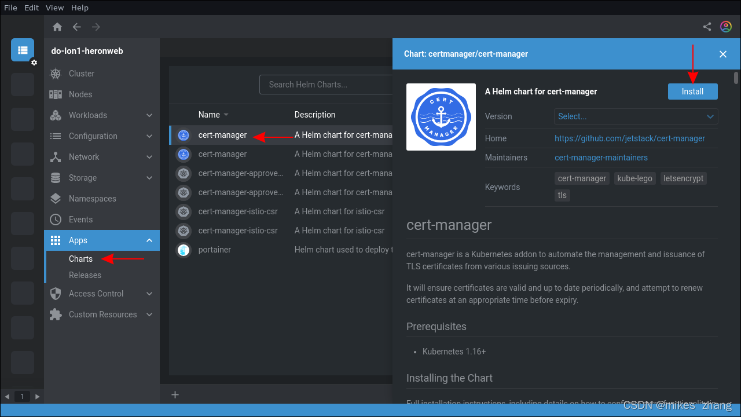
Task: Open cluster settings gear badge
Action: (x=34, y=63)
